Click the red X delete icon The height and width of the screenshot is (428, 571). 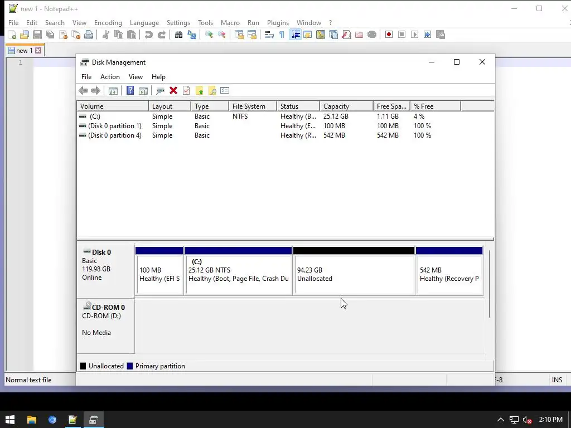[x=173, y=91]
